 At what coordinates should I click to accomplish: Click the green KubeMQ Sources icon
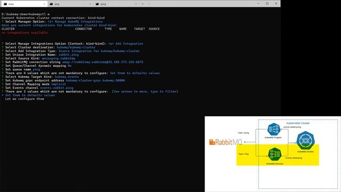pos(275,154)
